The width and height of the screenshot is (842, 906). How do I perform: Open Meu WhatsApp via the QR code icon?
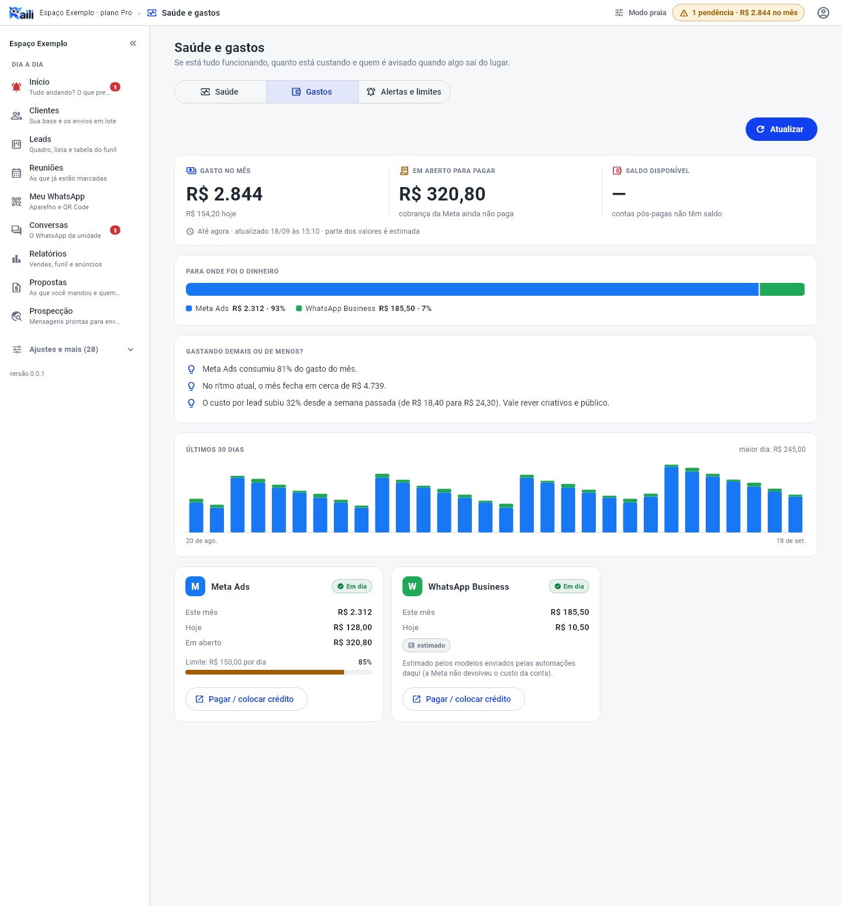click(x=16, y=202)
